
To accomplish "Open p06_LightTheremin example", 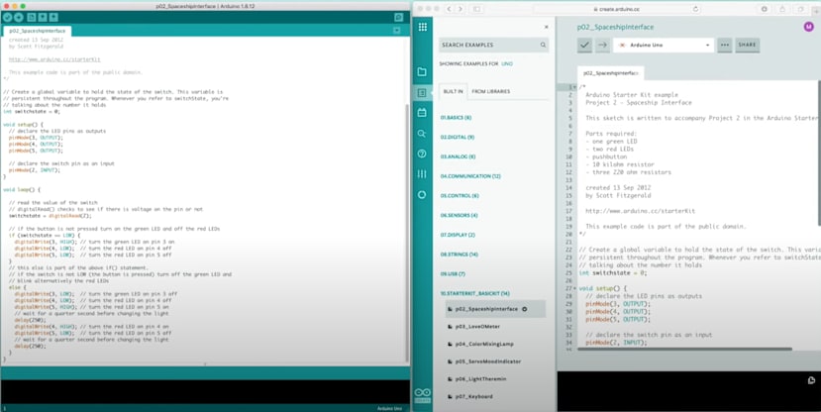I will (x=480, y=378).
